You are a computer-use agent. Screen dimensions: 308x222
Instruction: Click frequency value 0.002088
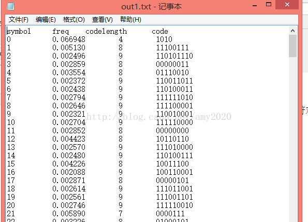click(x=69, y=172)
